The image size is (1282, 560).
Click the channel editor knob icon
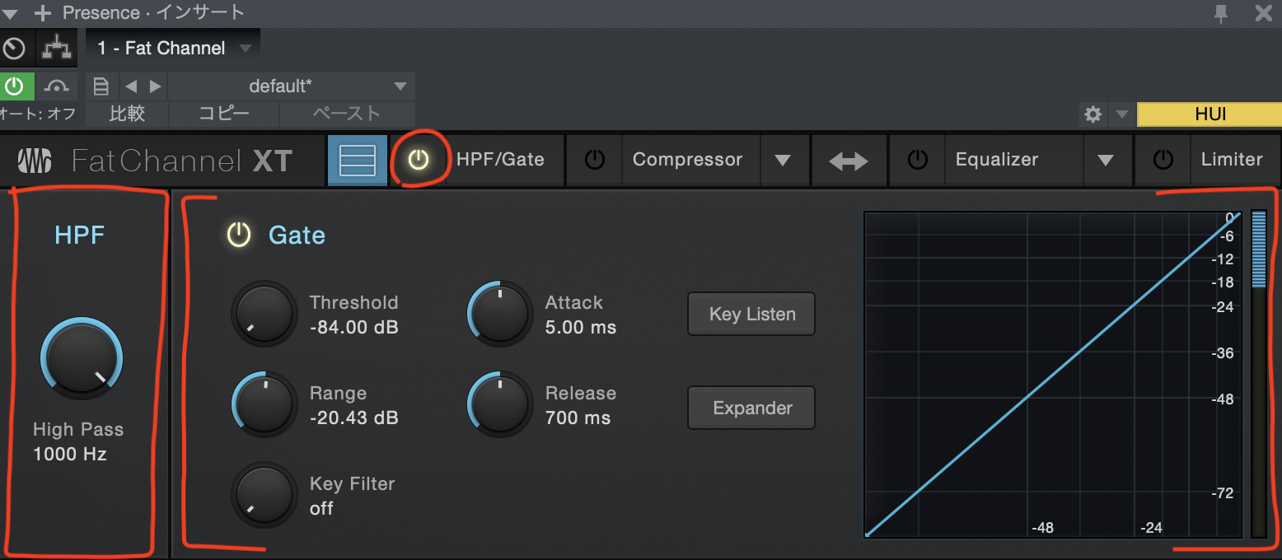[x=14, y=48]
